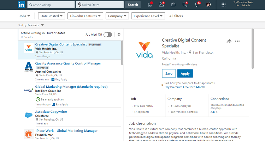This screenshot has height=141, width=265.
Task: Click the 0/10 skills match text
Action: (143, 106)
